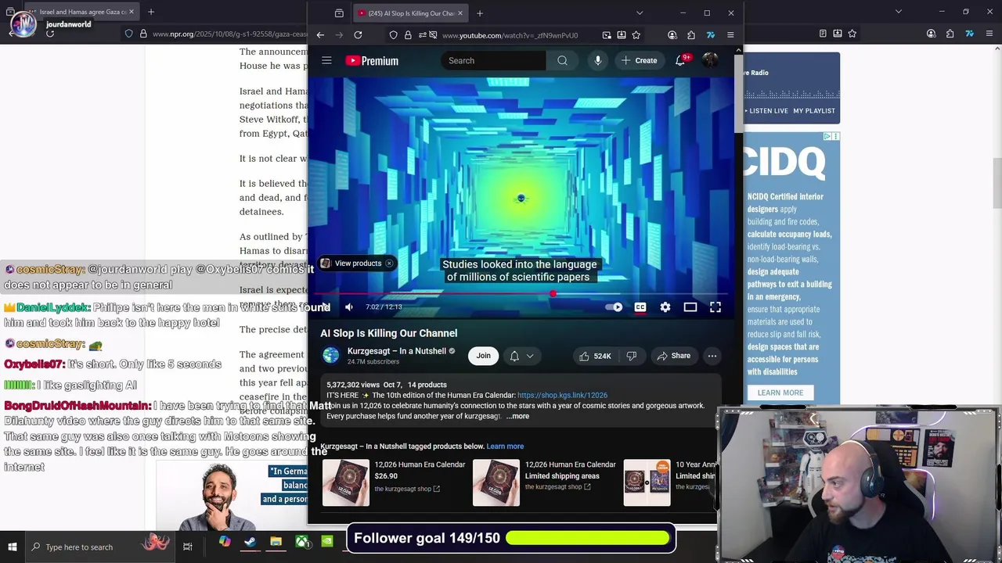1002x563 pixels.
Task: Click the YouTube Search input field
Action: 493,60
